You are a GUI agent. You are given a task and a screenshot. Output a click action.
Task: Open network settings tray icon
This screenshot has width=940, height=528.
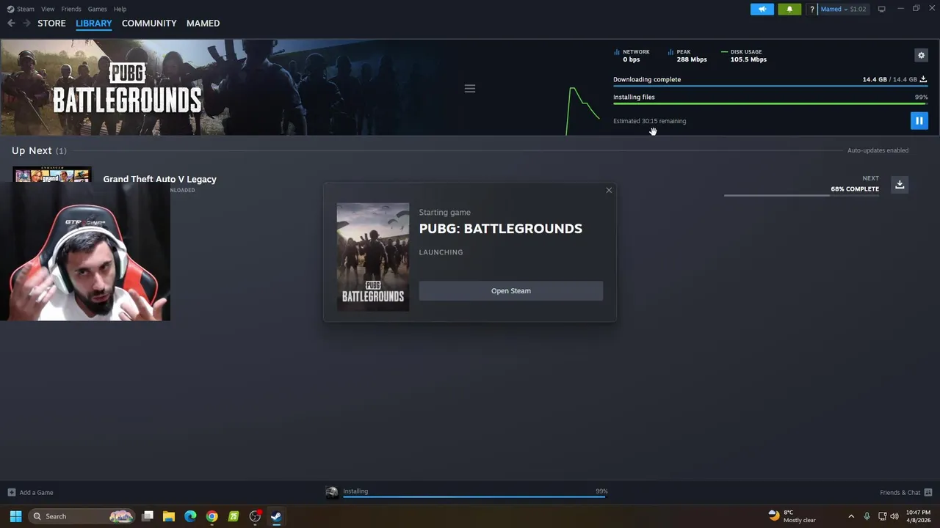[882, 516]
